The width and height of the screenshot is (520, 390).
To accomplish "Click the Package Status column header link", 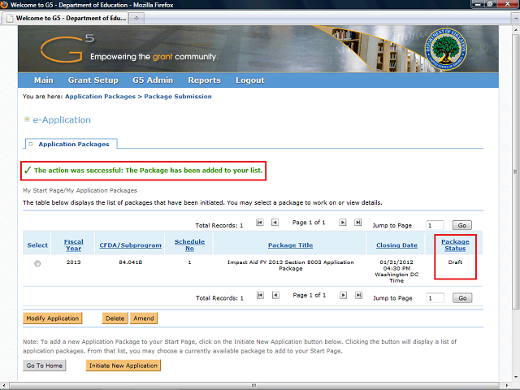I will click(x=454, y=245).
